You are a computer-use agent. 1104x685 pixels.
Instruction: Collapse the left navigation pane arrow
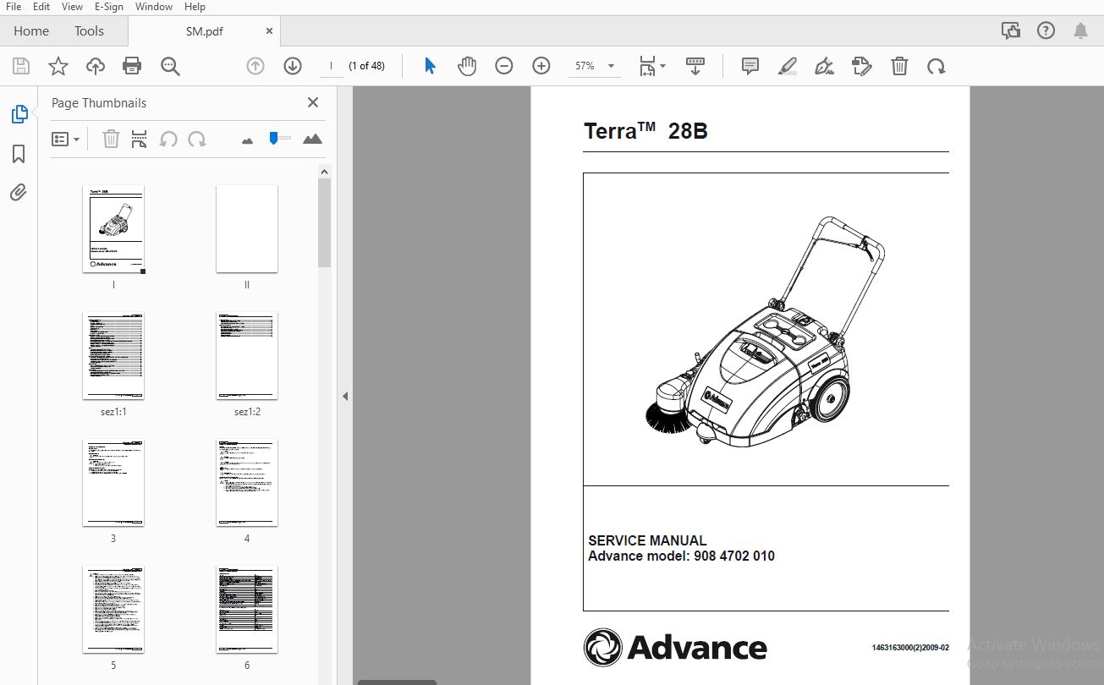pos(345,396)
